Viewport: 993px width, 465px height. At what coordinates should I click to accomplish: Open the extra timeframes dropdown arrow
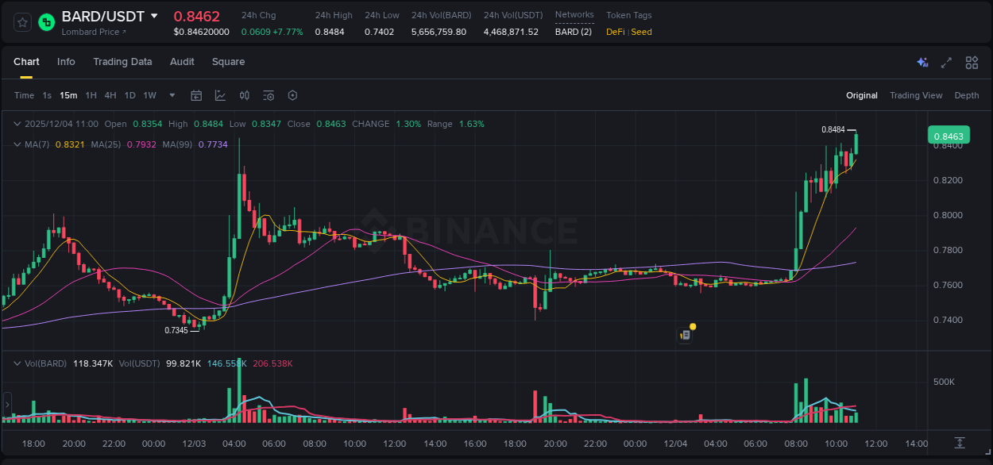(172, 95)
